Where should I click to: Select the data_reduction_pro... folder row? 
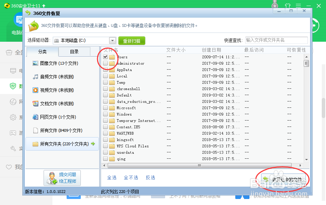click(x=203, y=101)
